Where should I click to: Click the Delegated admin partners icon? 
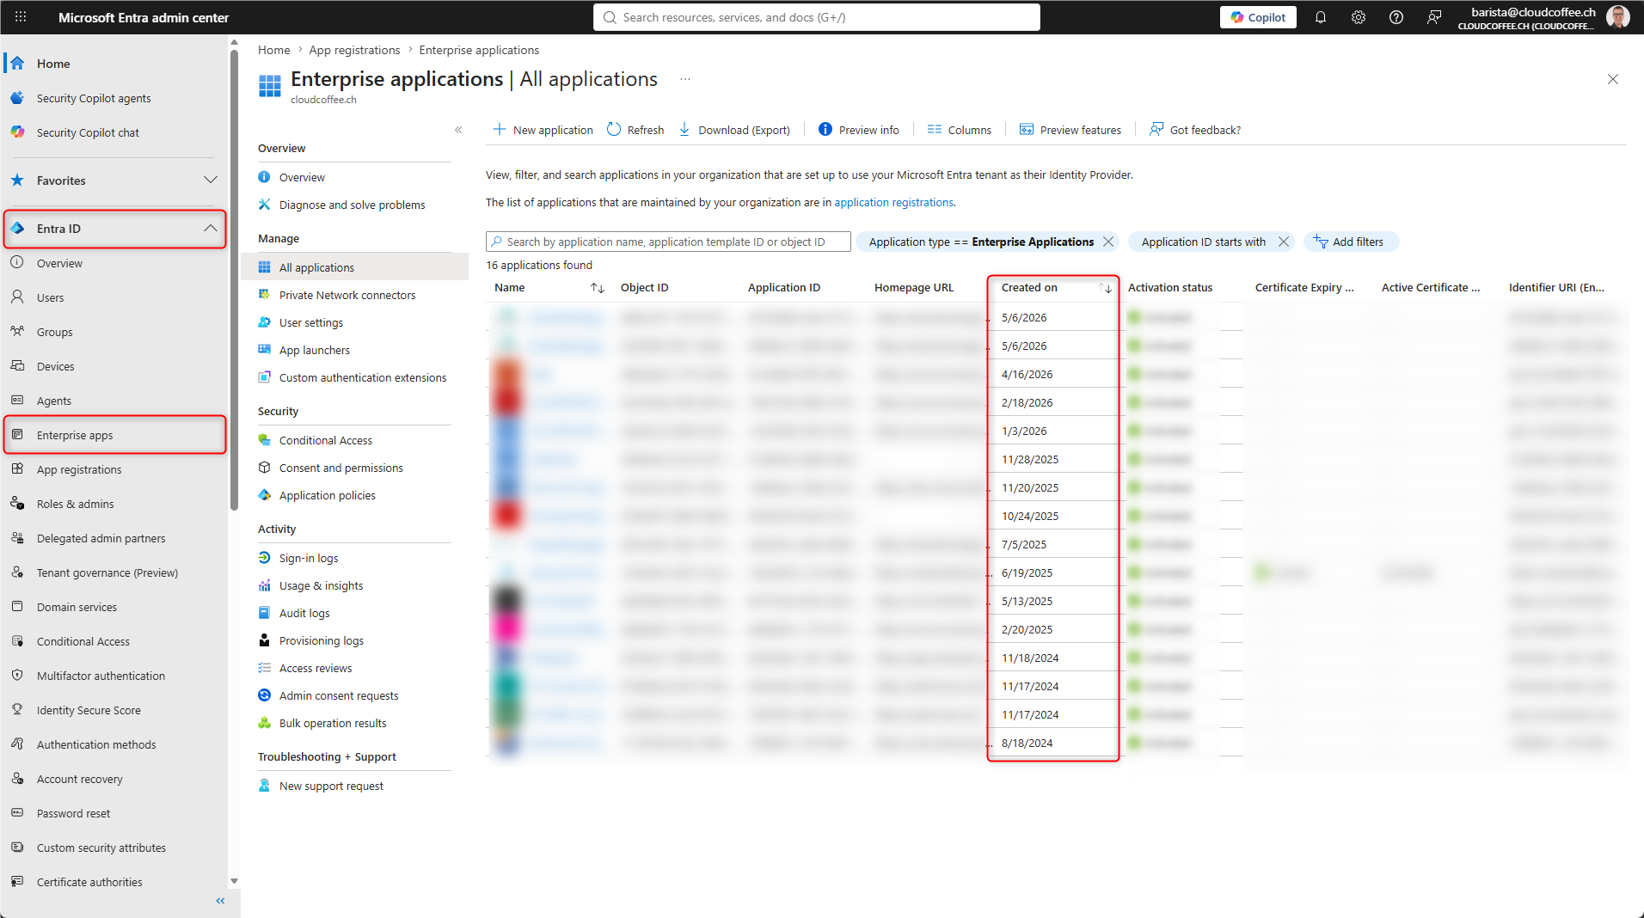tap(17, 538)
